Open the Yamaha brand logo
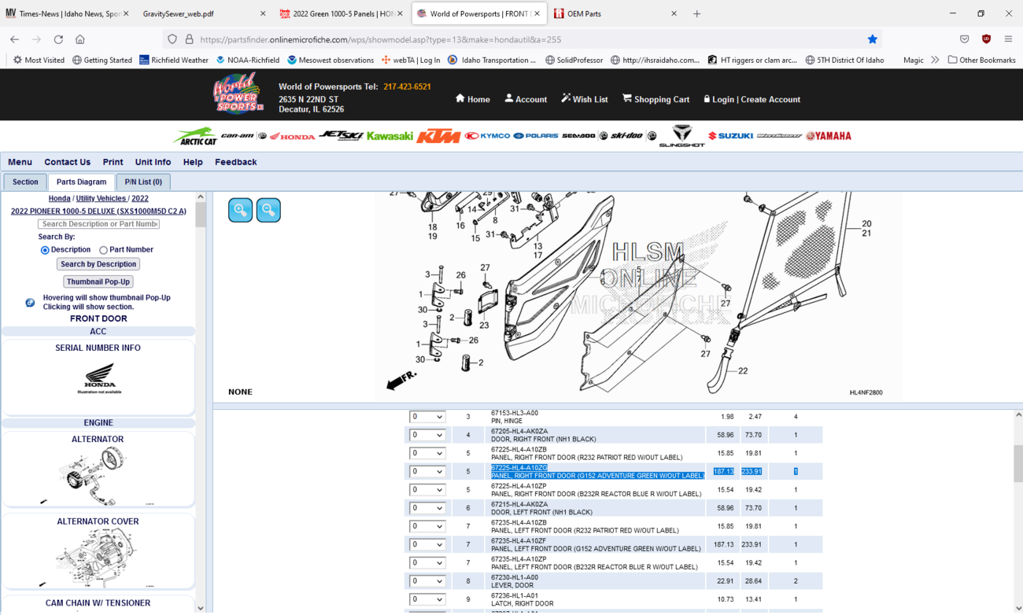 click(x=829, y=136)
